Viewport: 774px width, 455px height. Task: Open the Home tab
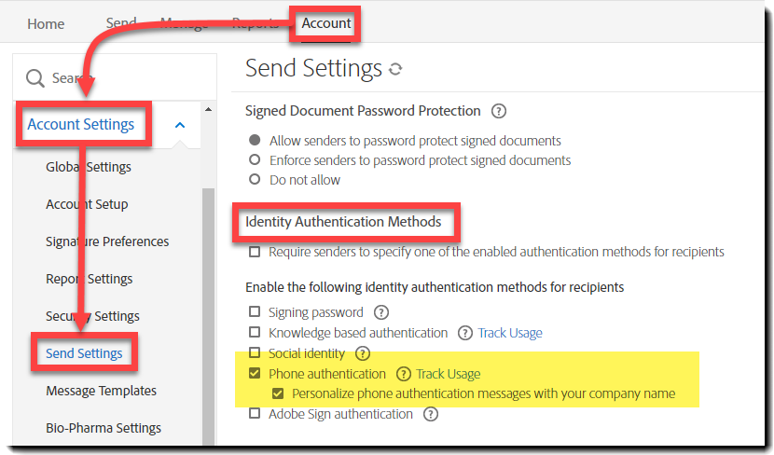point(46,23)
